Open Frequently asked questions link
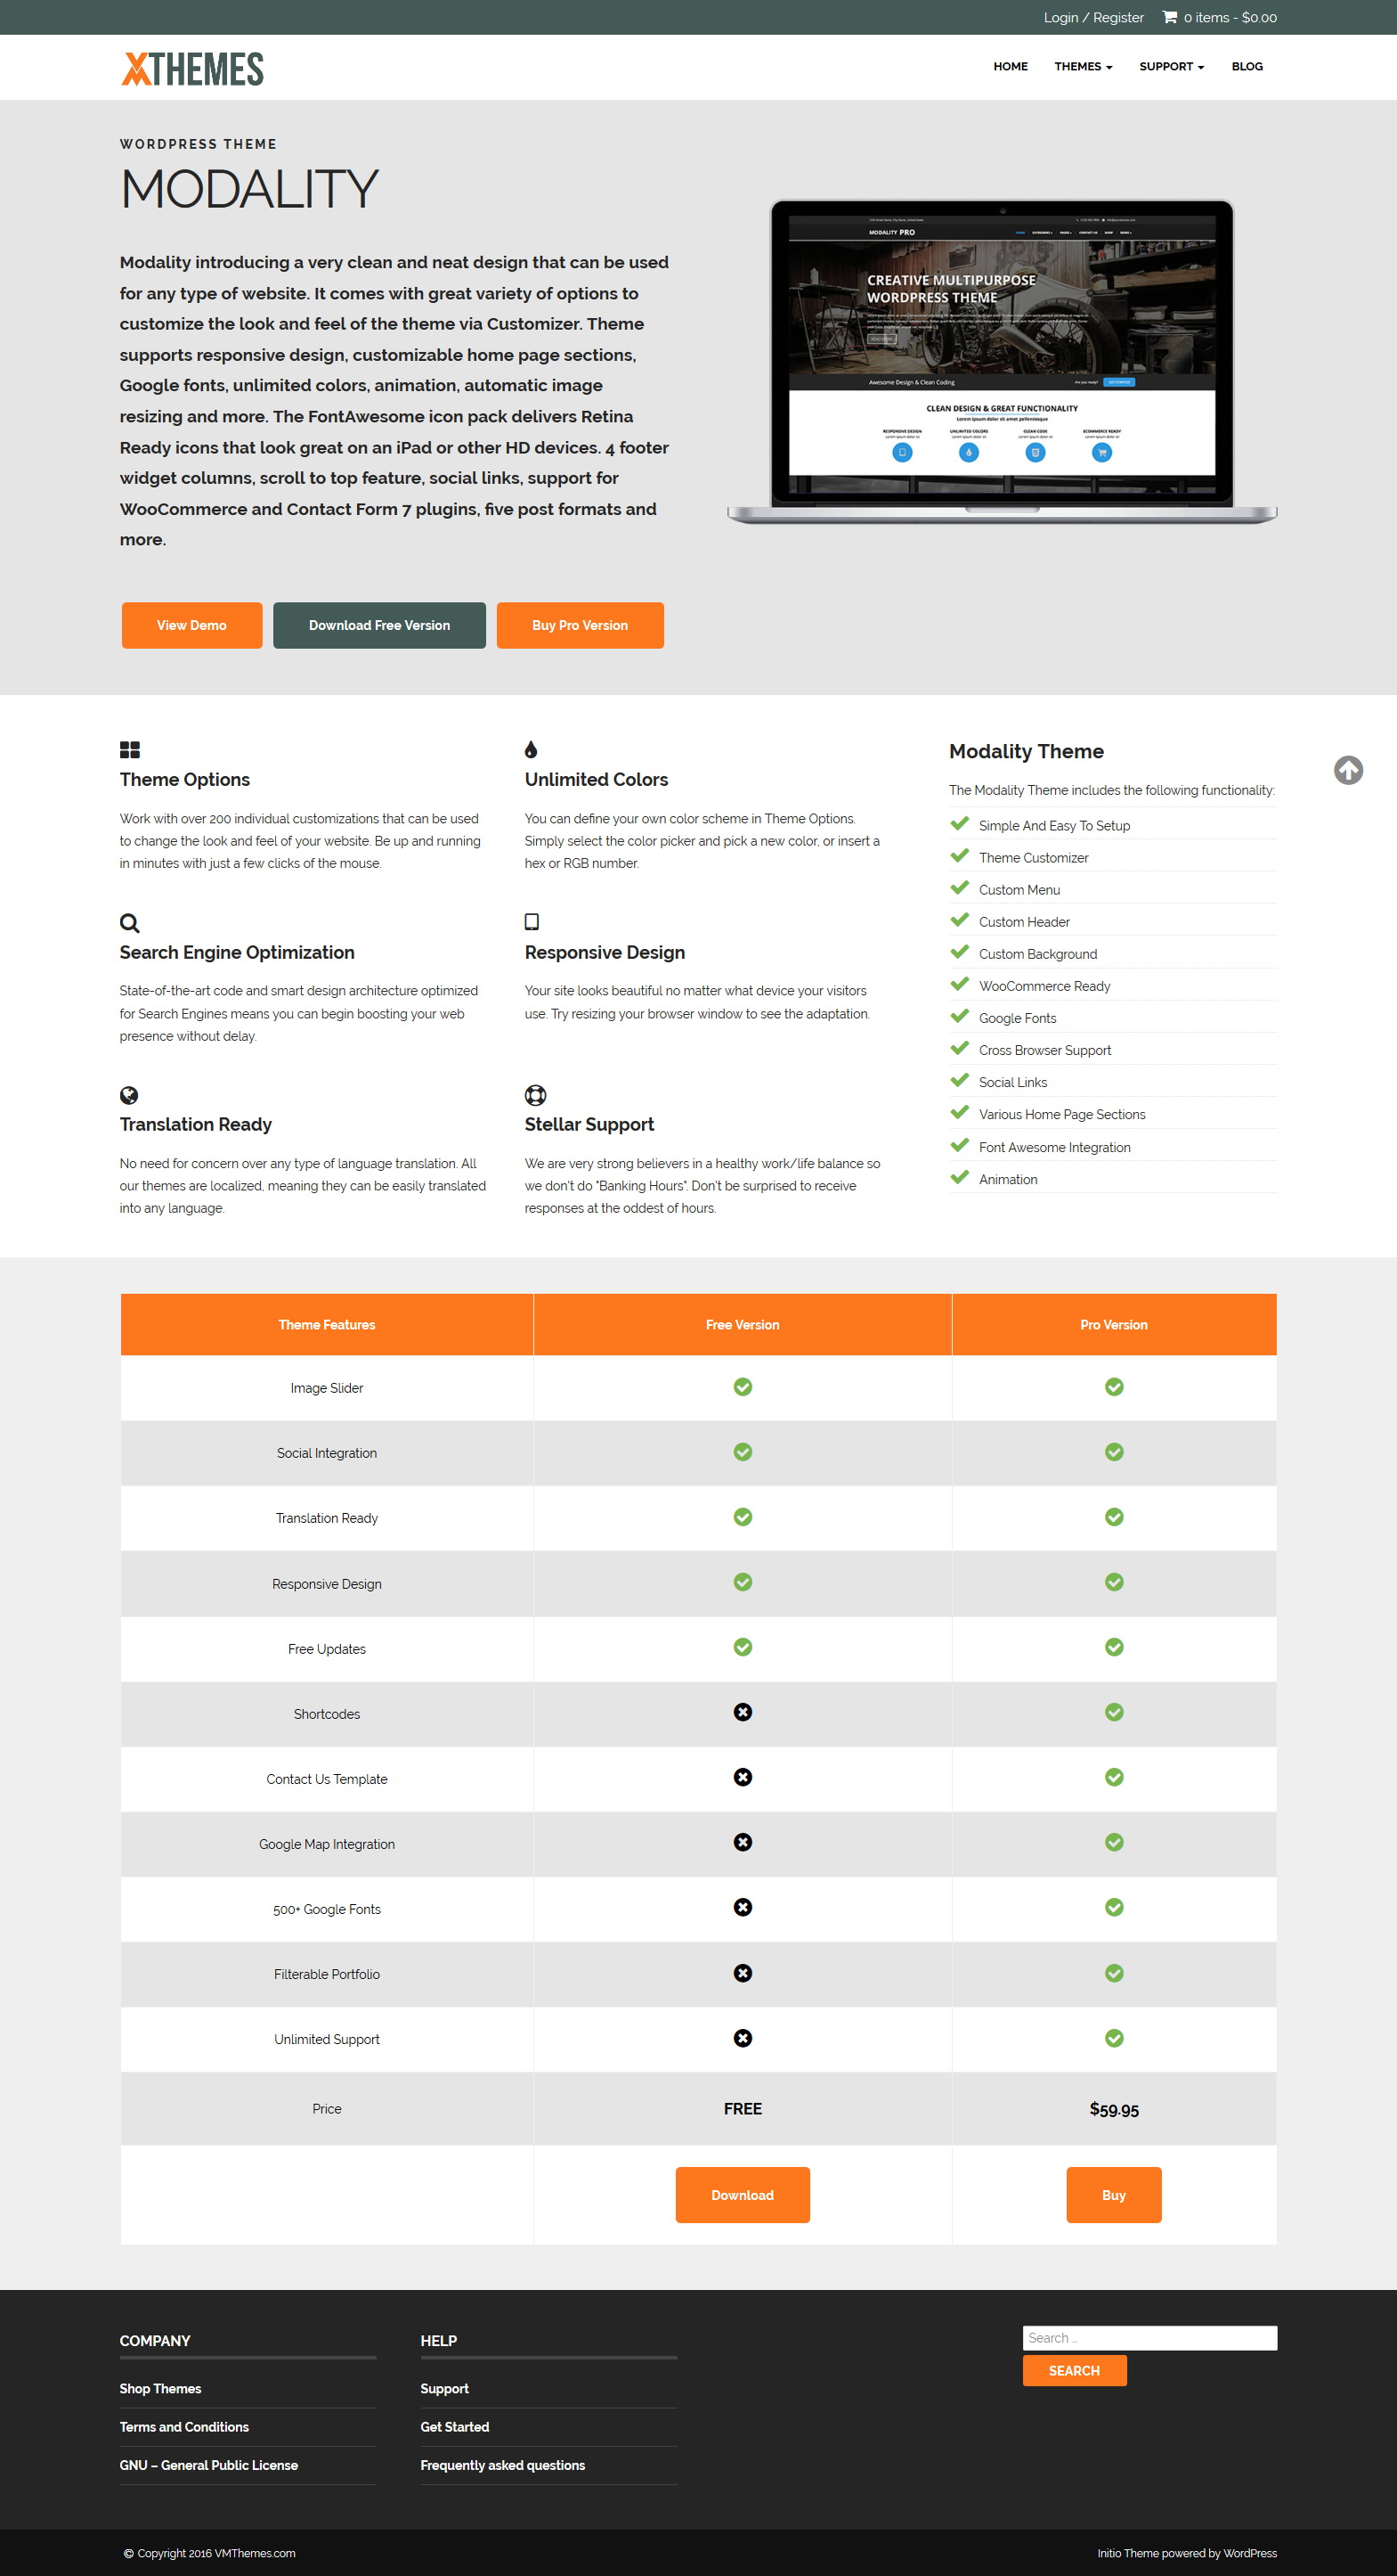This screenshot has height=2576, width=1397. point(503,2465)
